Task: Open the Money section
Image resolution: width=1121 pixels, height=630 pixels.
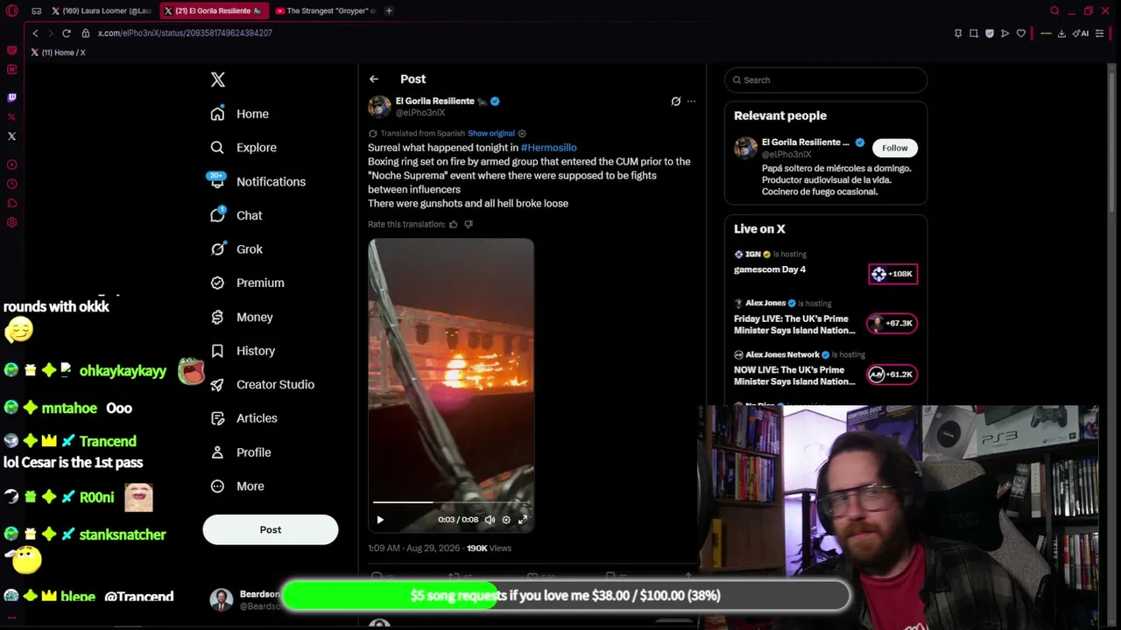Action: tap(242, 317)
